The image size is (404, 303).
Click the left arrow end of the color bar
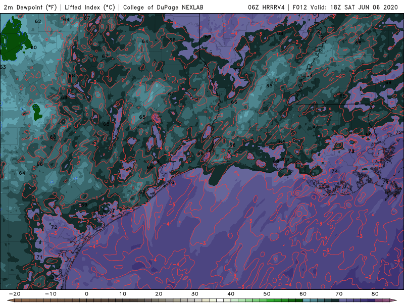[10, 300]
